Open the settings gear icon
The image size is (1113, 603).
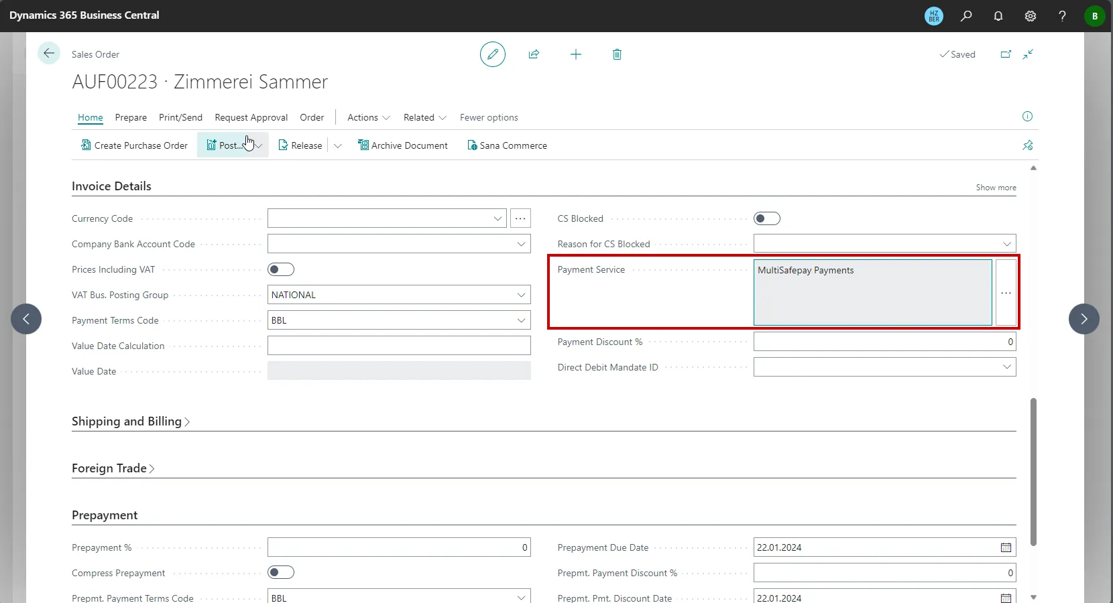point(1031,16)
